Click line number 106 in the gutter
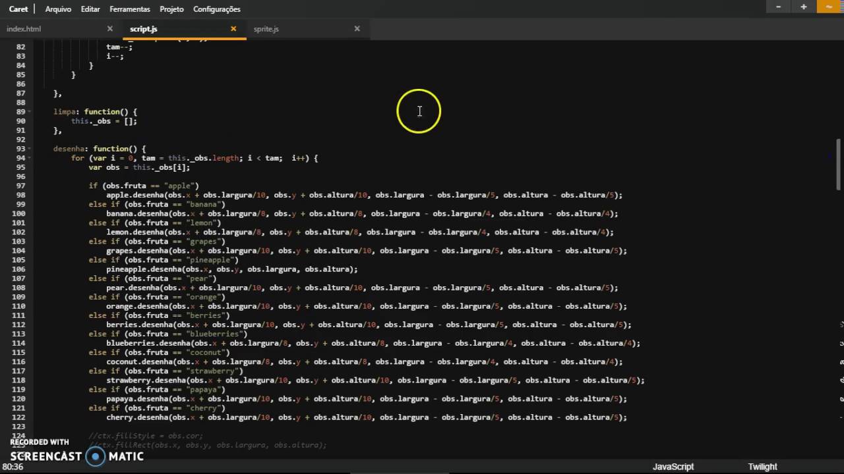 pos(18,269)
